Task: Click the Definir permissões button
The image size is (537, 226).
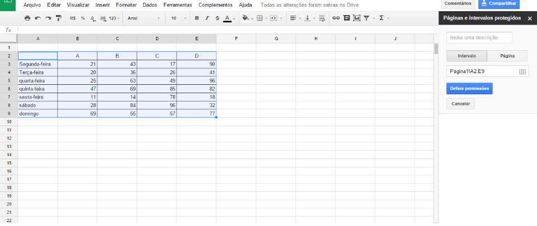Action: click(469, 89)
